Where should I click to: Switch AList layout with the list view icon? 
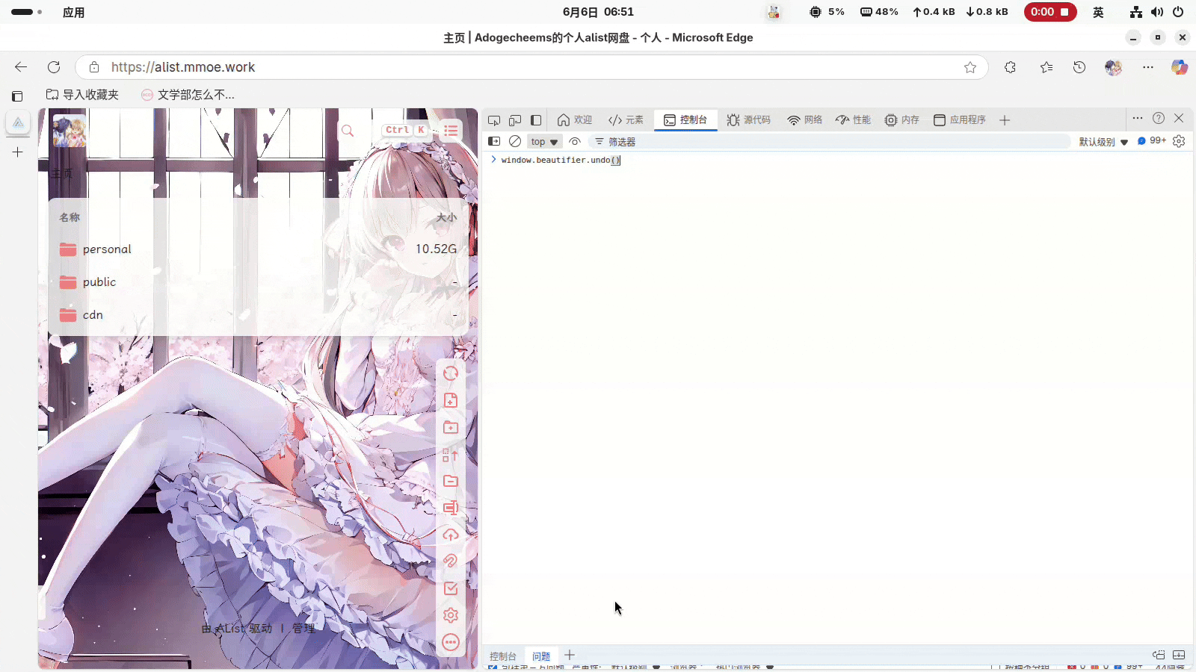point(451,131)
